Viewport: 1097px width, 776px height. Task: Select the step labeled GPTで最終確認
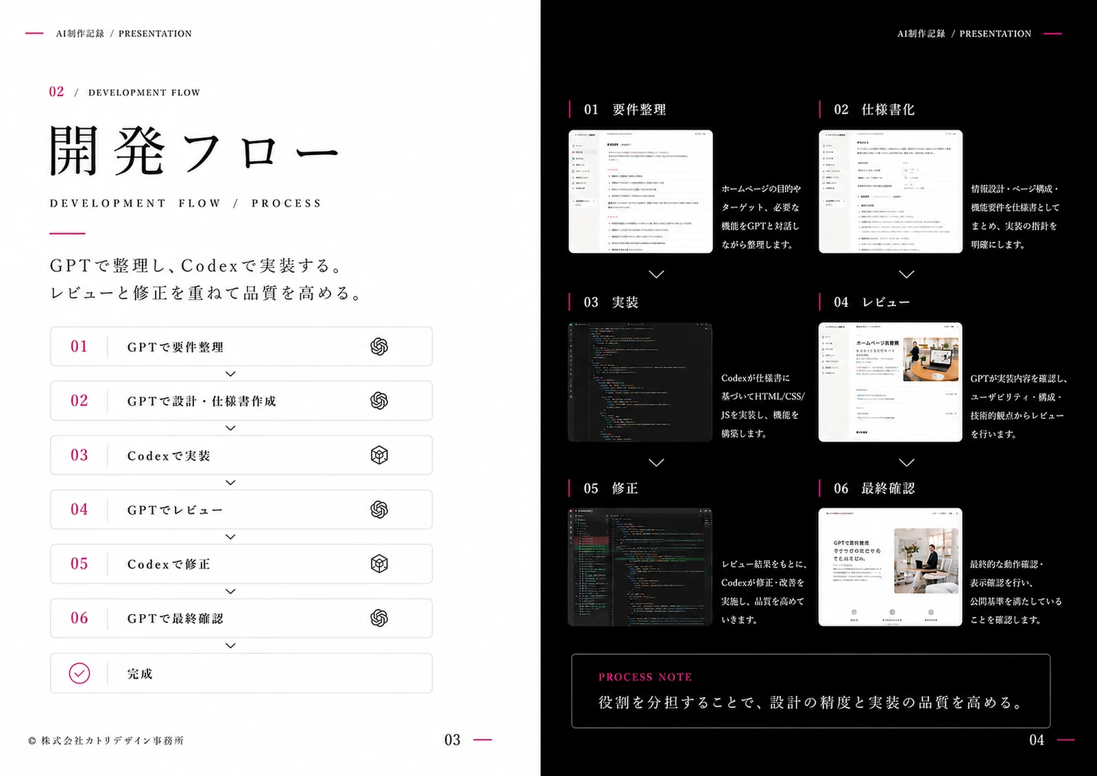coord(241,618)
